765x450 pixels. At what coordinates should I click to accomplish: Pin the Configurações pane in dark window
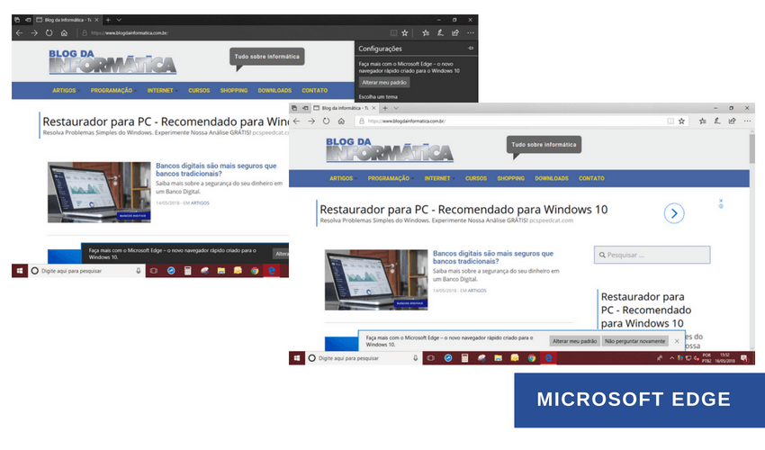(x=471, y=49)
